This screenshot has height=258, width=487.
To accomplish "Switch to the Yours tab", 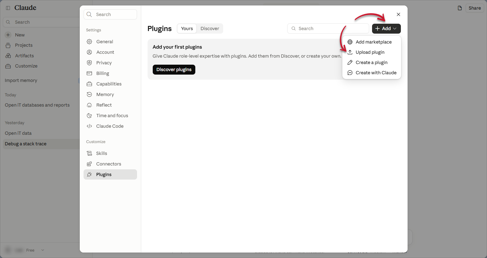I will [x=187, y=28].
